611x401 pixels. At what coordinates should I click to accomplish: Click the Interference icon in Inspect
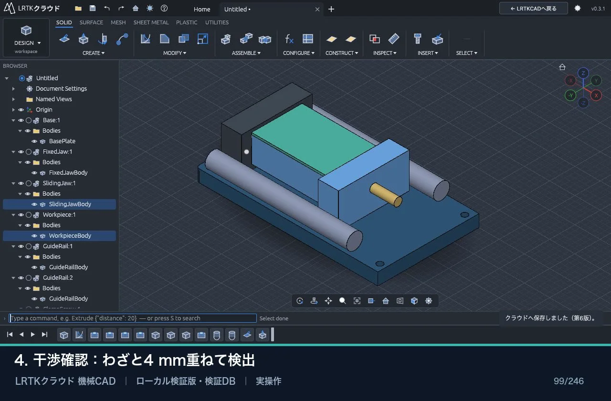click(375, 39)
